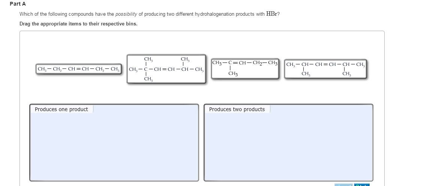Choose the symmetric 2,5-dimethyl-3-hexene compound card

(325, 69)
